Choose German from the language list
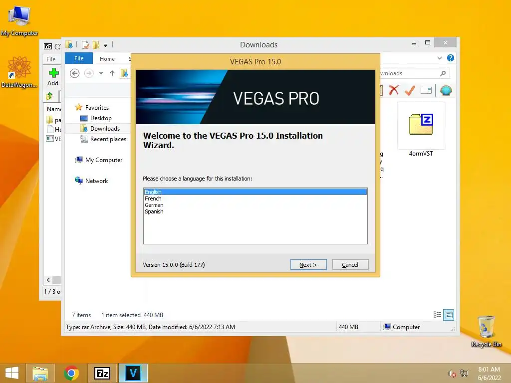This screenshot has width=511, height=383. coord(154,205)
